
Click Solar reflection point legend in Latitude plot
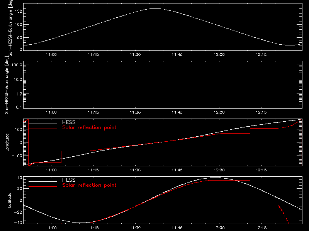click(89, 185)
